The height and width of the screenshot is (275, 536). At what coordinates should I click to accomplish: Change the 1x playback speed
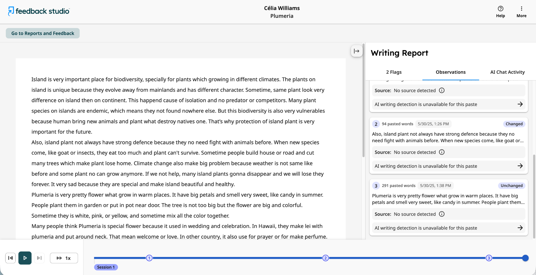click(x=64, y=258)
